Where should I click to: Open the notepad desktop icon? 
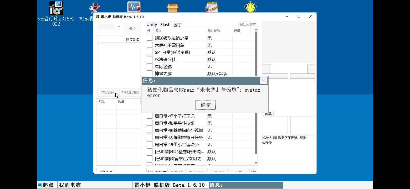coord(212,7)
